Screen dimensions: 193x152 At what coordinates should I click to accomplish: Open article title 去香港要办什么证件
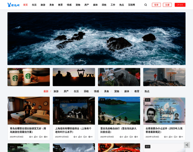(x=164, y=130)
